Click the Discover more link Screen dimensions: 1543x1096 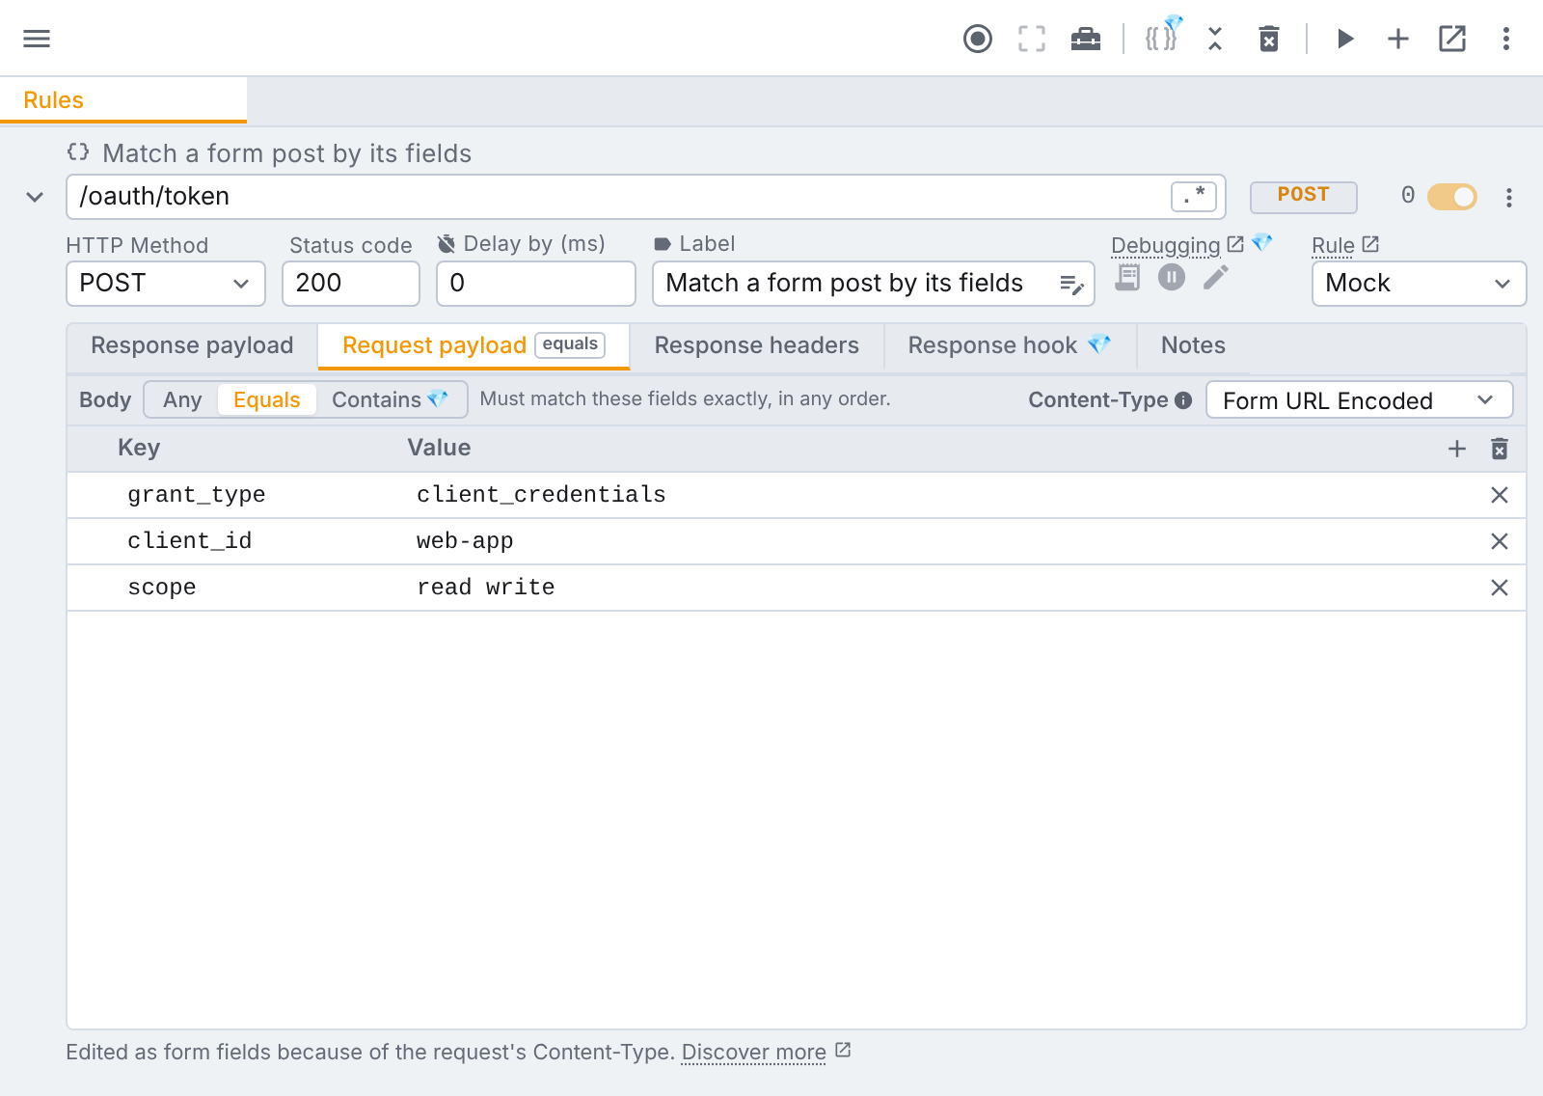pyautogui.click(x=754, y=1053)
